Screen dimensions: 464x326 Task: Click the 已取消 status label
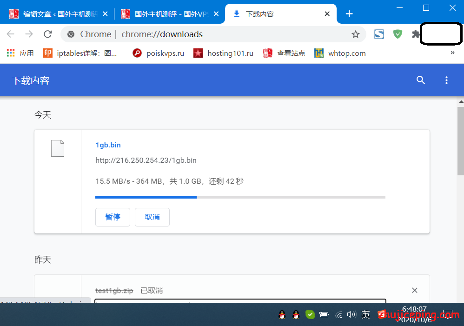tap(152, 291)
